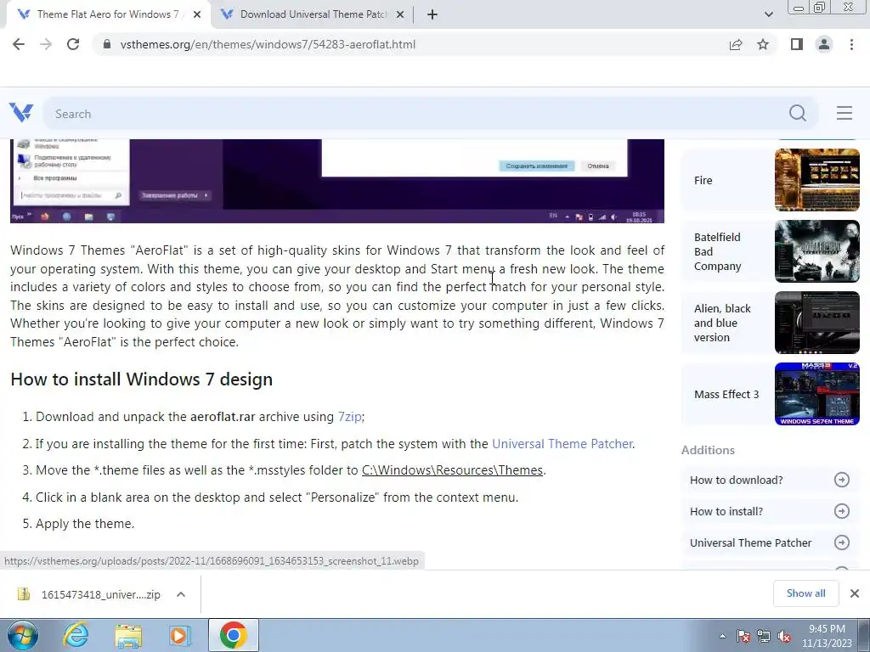Open the 7zip link

click(x=349, y=416)
